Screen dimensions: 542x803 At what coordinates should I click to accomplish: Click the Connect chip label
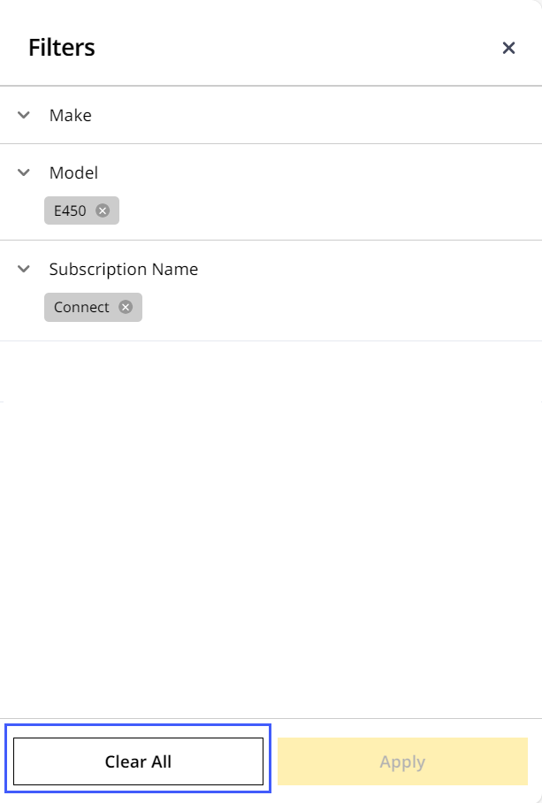click(x=81, y=307)
